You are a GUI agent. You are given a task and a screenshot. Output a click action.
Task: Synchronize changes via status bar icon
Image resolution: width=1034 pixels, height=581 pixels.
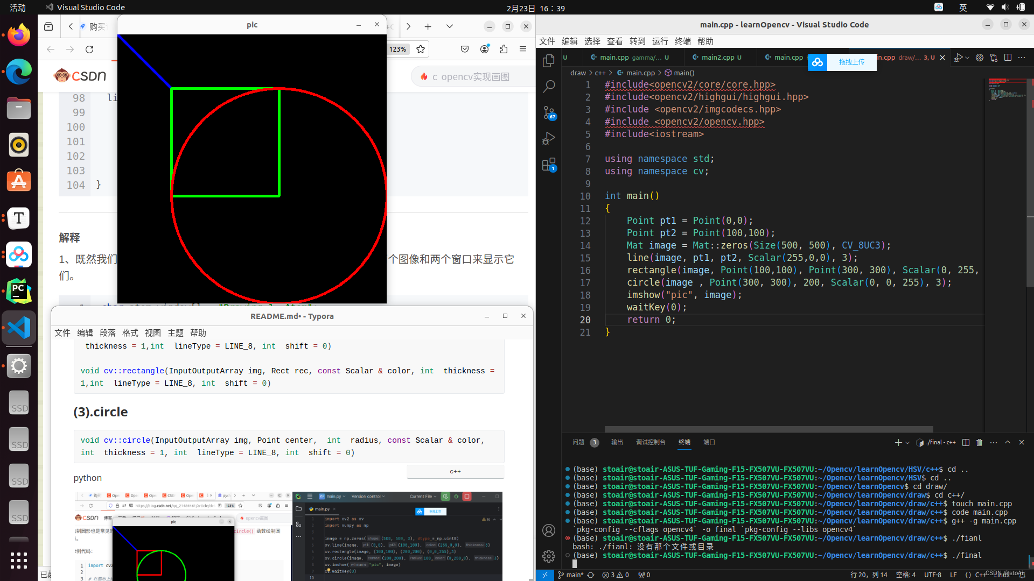[591, 575]
